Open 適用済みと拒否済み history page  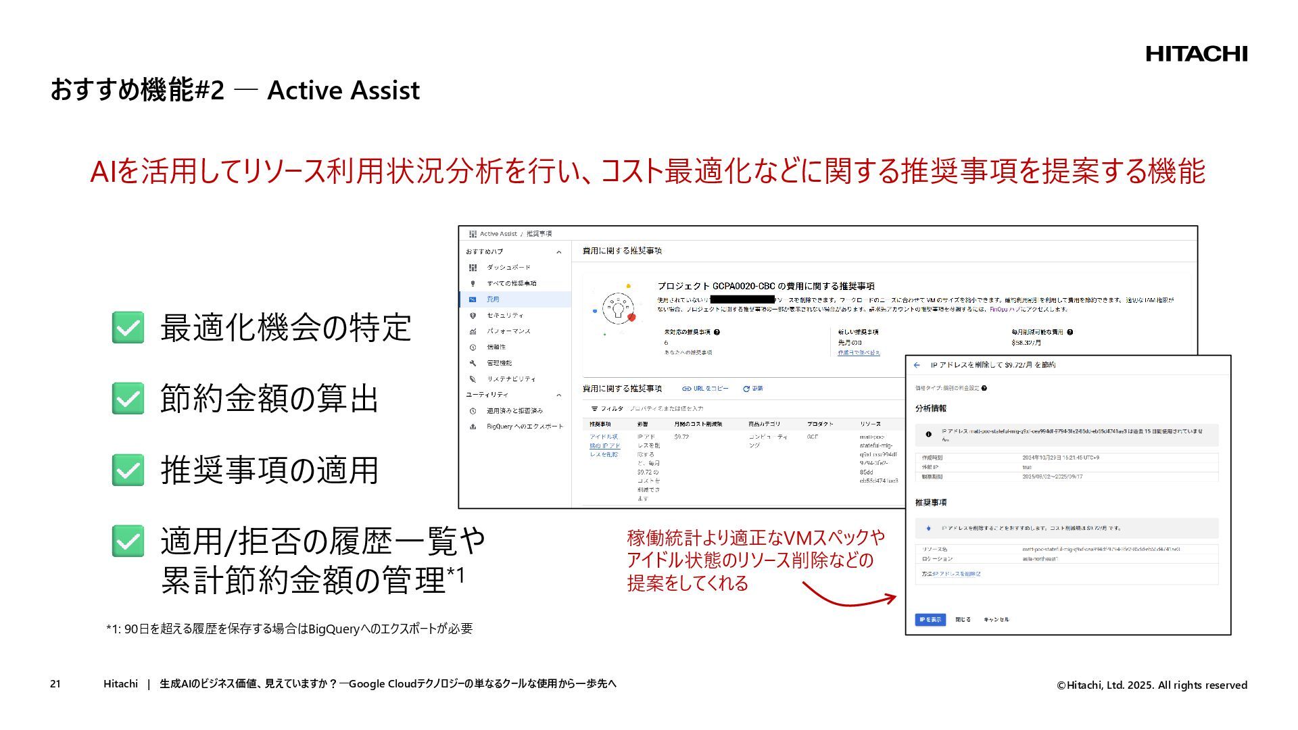[514, 411]
